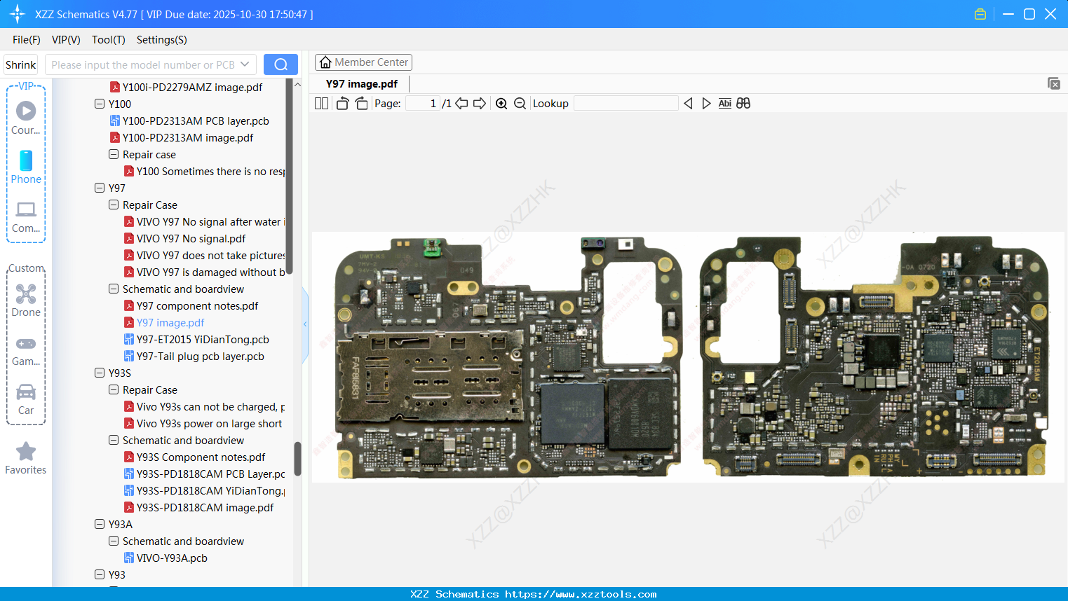Open the binoculars search tool
The image size is (1068, 601).
pyautogui.click(x=743, y=103)
